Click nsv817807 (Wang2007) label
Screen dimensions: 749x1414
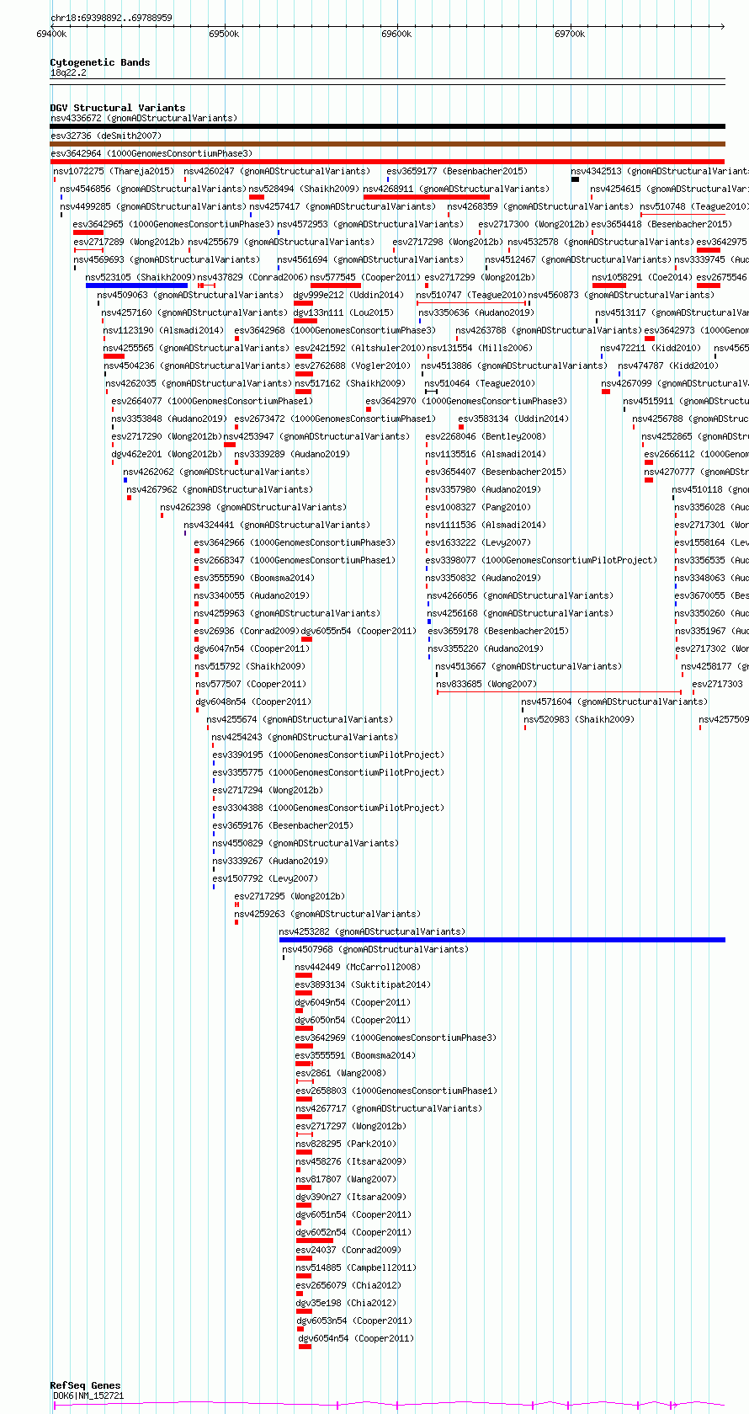tap(346, 1179)
